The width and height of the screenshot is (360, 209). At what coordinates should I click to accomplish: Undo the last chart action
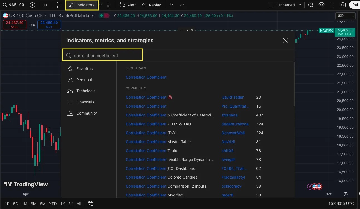[x=171, y=5]
